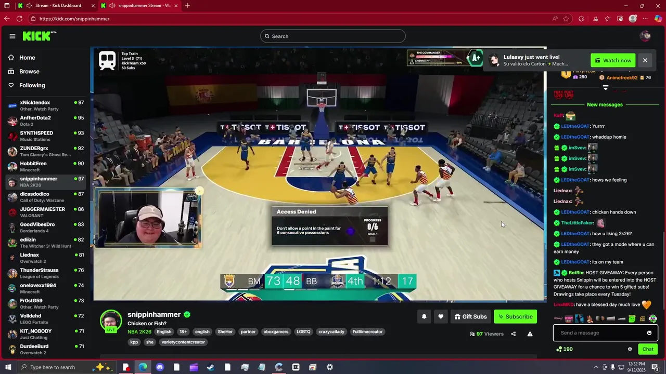Switch to snippinhammer Stream browser tab
The image size is (666, 374).
pos(139,6)
